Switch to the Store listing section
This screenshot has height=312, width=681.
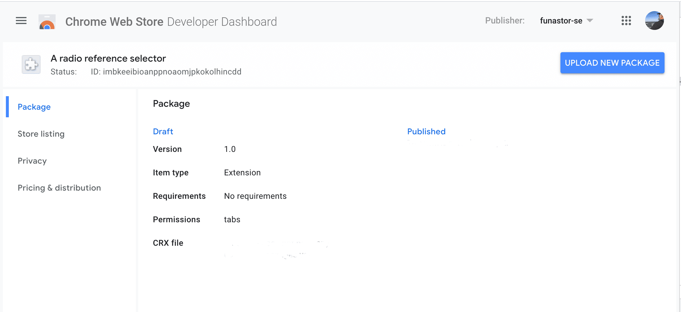point(41,134)
